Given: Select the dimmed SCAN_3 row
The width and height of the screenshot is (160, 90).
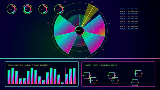Looking at the screenshot, I should tap(129, 16).
